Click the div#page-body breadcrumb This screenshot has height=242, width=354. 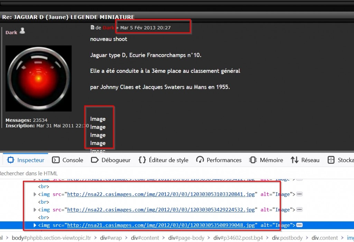tap(186, 238)
